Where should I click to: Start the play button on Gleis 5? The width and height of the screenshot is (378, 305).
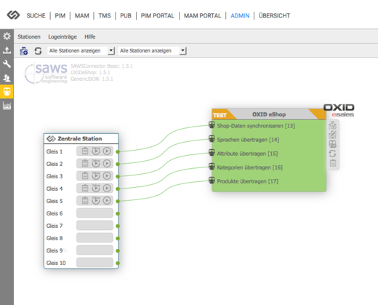[107, 201]
